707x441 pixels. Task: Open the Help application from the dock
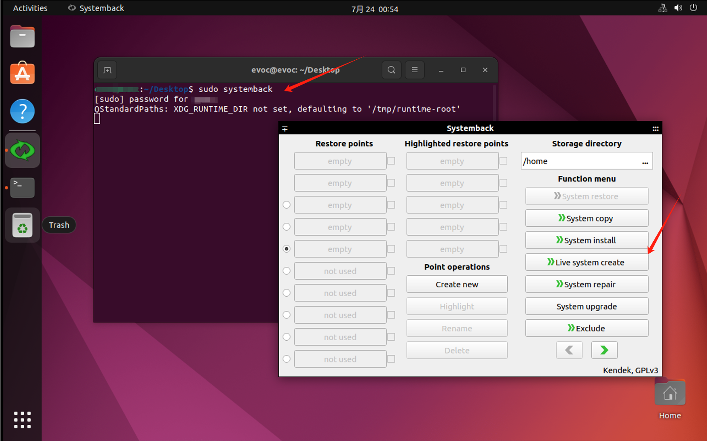(x=22, y=111)
